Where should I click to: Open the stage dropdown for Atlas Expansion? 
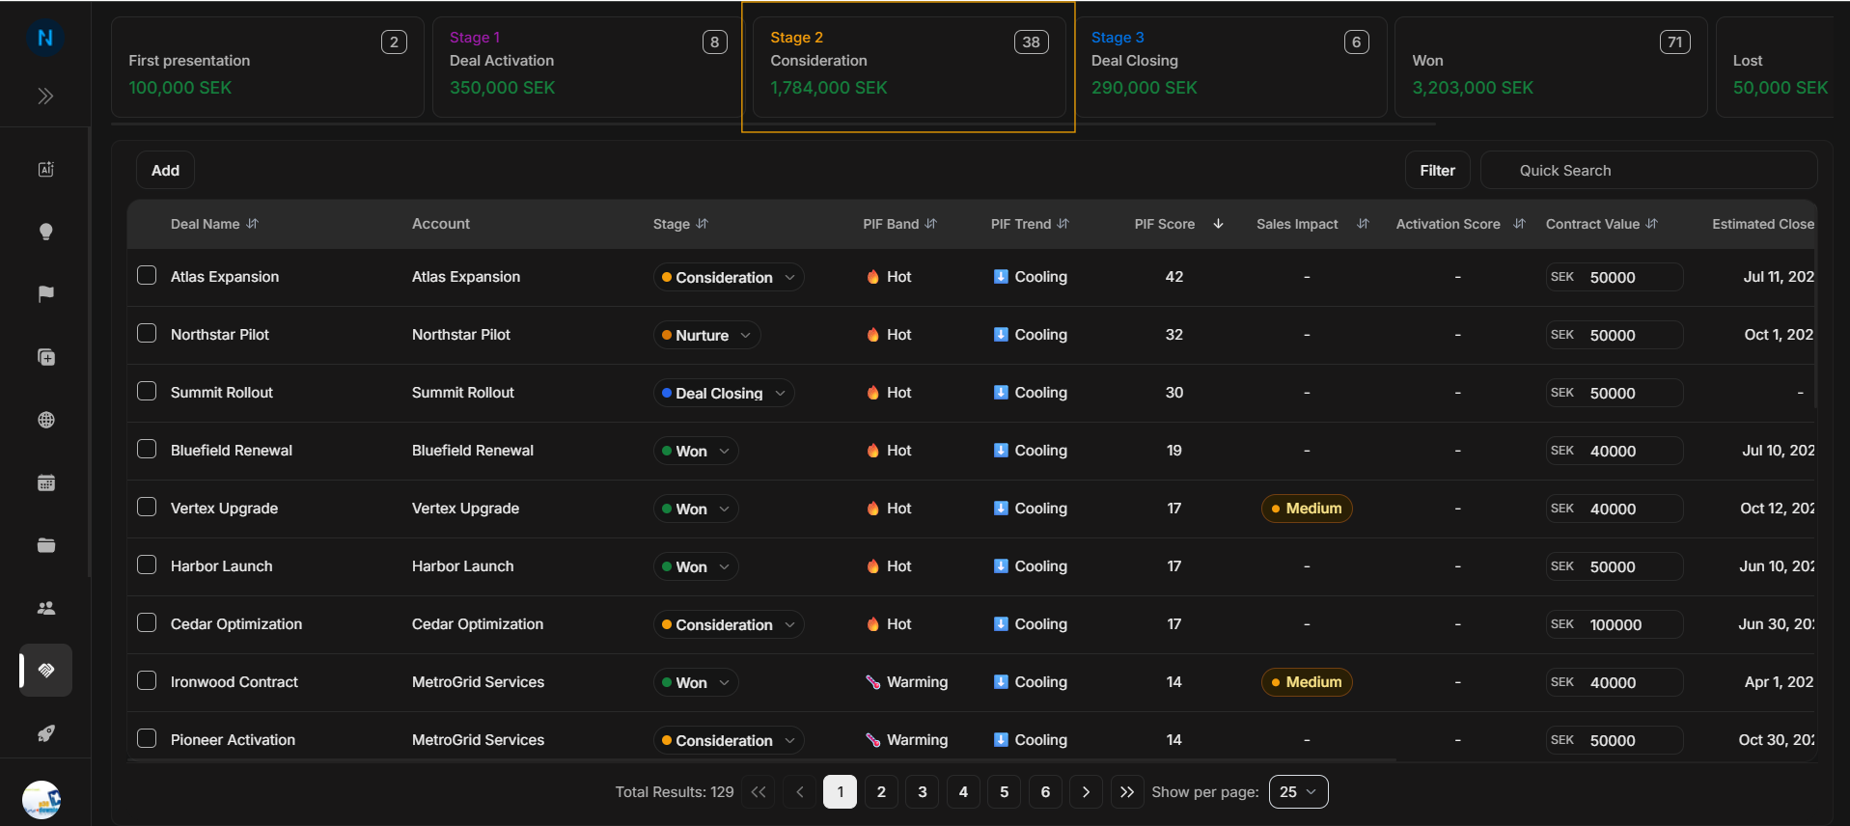click(729, 277)
